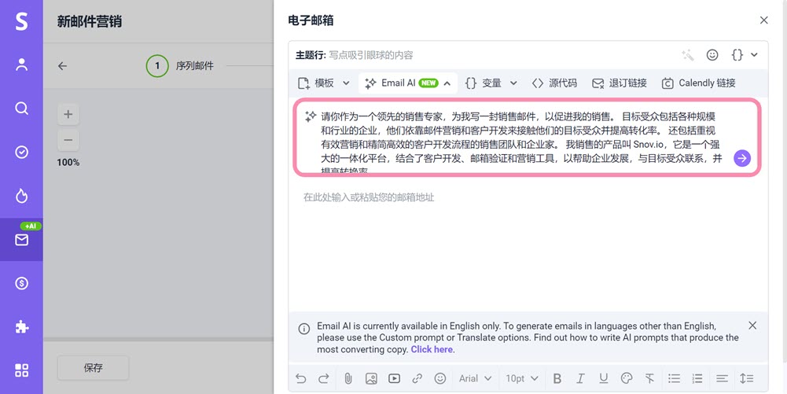
Task: Open the line height options
Action: click(746, 378)
